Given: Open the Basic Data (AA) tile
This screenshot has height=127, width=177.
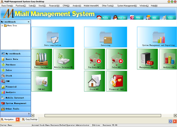Looking at the screenshot, I should point(42,59).
